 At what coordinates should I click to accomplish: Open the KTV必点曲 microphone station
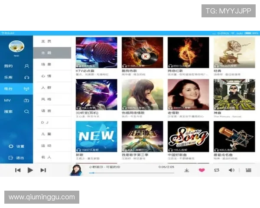click(x=96, y=52)
